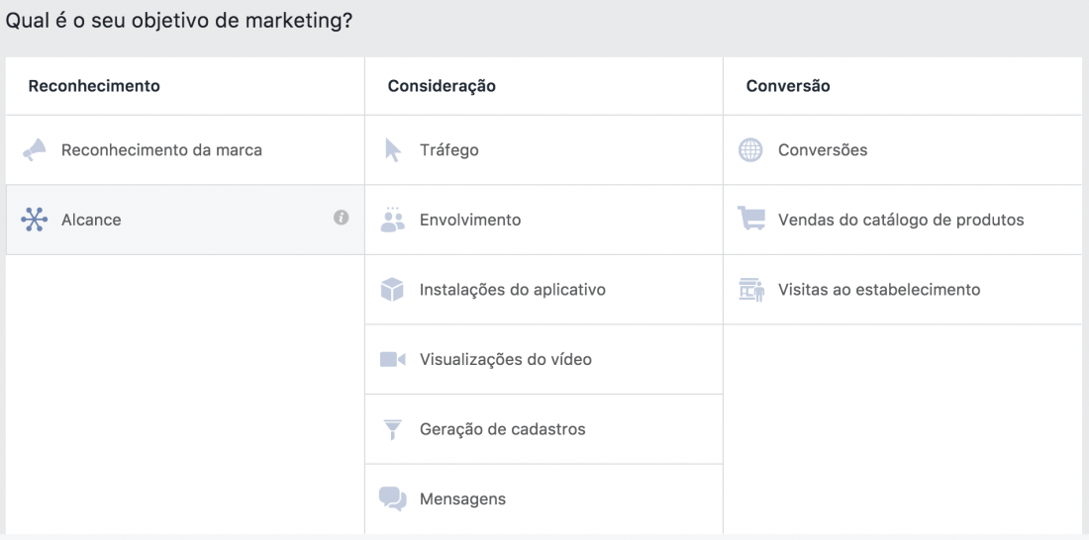1089x540 pixels.
Task: Click the funnel icon for Geração de cadastros
Action: coord(393,429)
